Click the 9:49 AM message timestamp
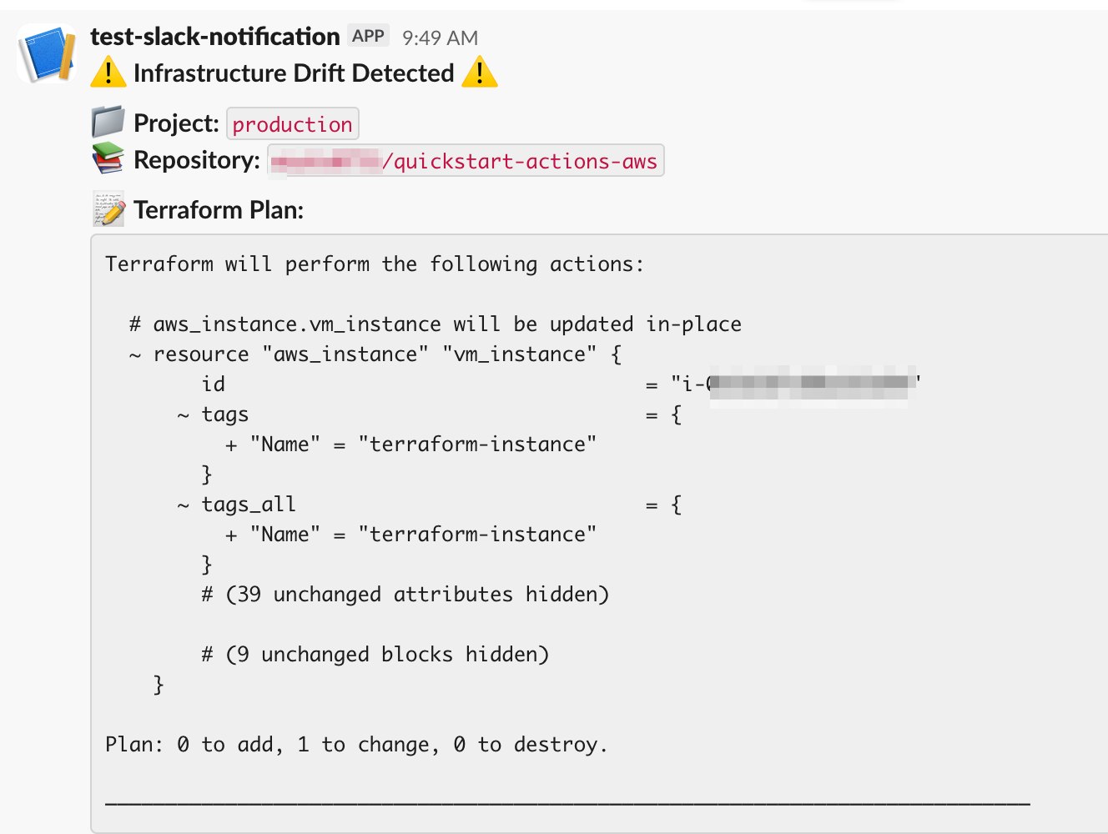 439,36
